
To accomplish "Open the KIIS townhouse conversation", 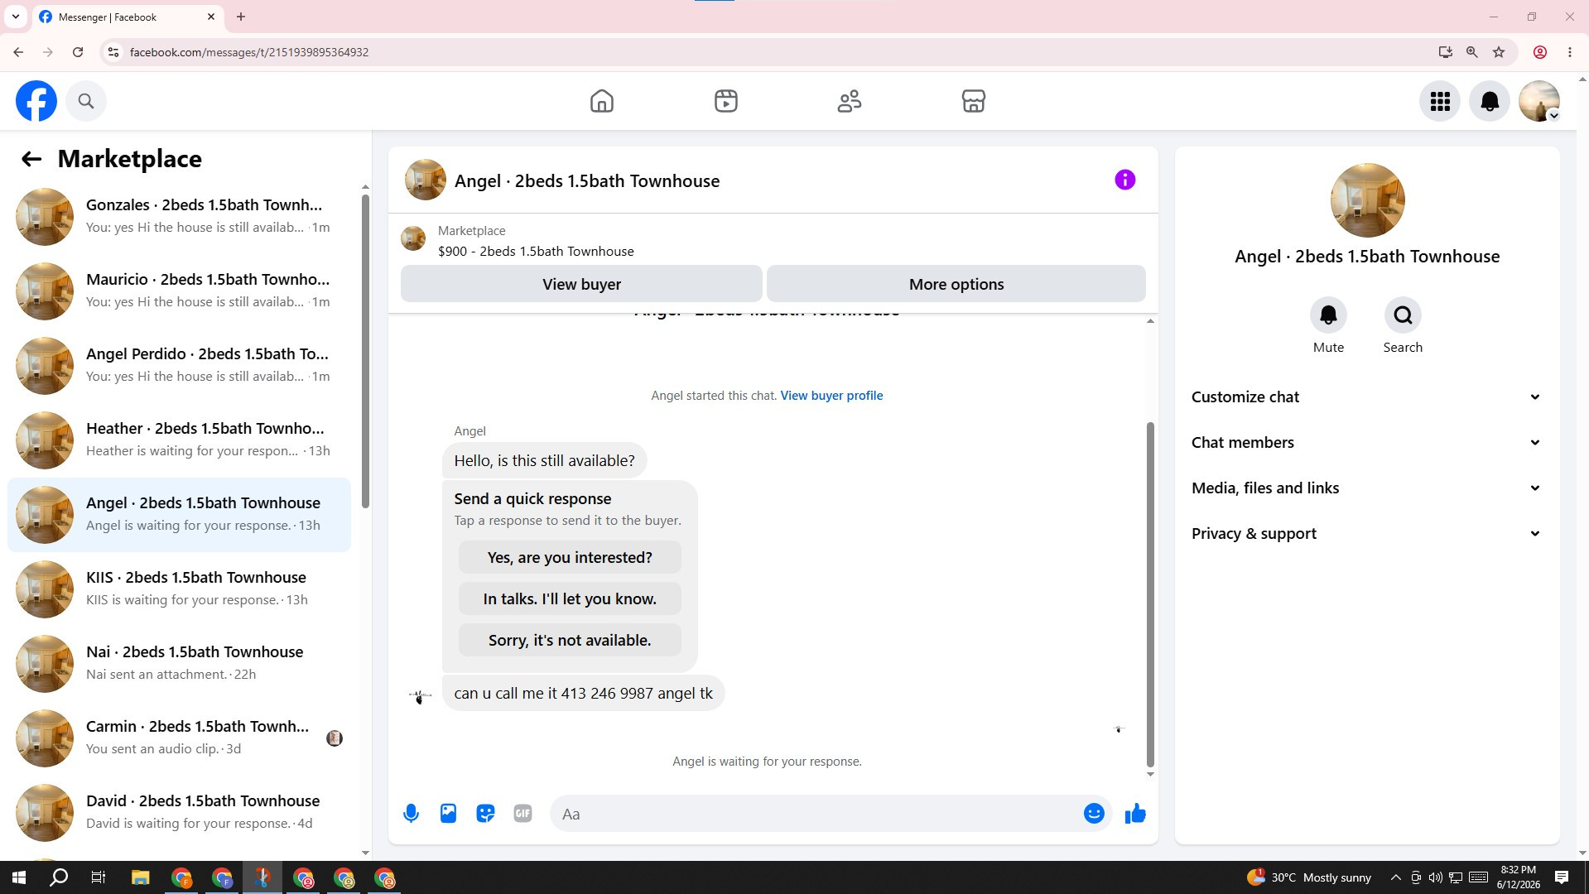I will point(179,589).
